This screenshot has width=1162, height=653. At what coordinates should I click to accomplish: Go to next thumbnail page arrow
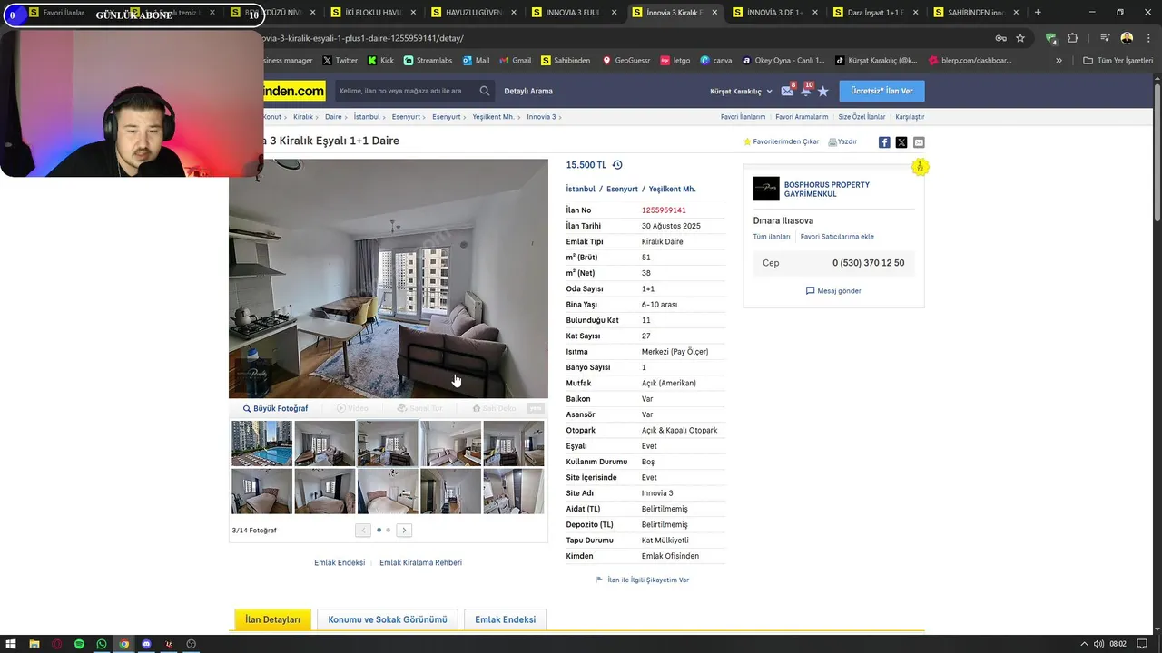pos(404,531)
